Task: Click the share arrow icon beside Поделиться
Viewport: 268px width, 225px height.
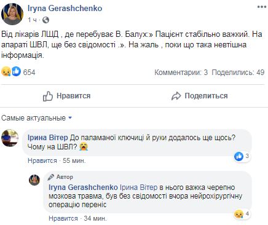Action: coord(176,96)
